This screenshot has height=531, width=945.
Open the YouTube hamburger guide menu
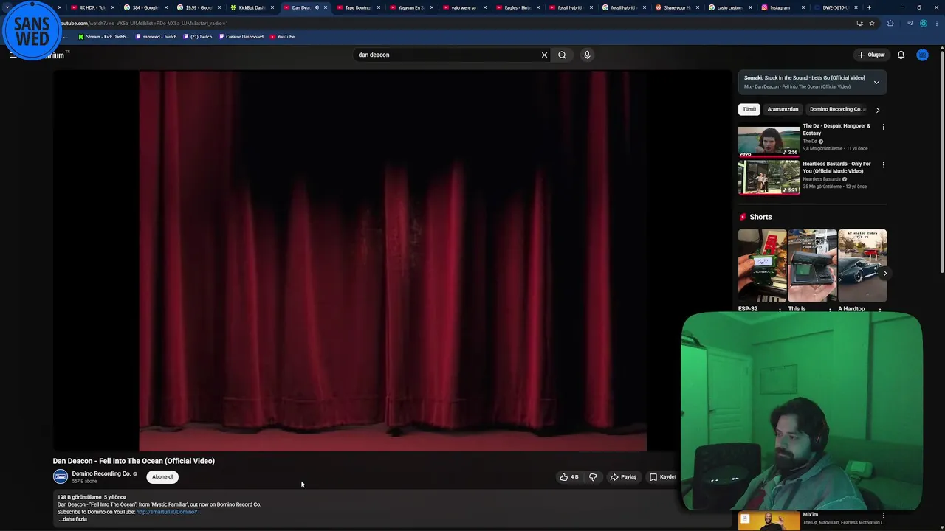13,55
